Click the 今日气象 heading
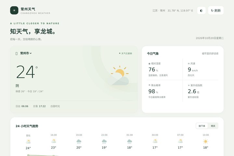The height and width of the screenshot is (156, 234). [153, 53]
